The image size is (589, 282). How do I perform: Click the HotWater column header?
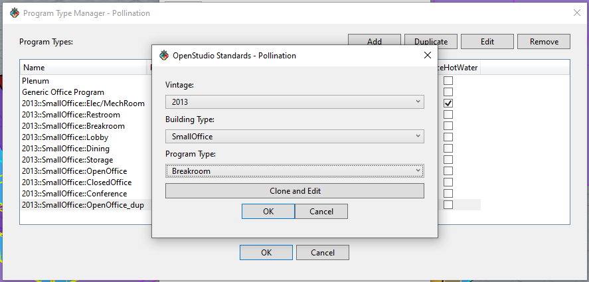click(x=459, y=68)
